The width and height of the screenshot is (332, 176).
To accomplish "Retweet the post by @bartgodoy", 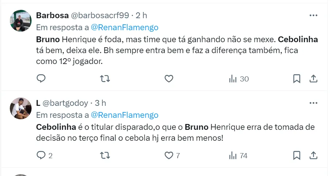I will pyautogui.click(x=105, y=156).
